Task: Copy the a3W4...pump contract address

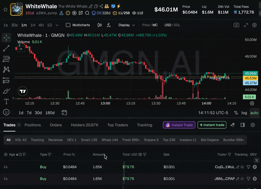Action: (x=46, y=13)
